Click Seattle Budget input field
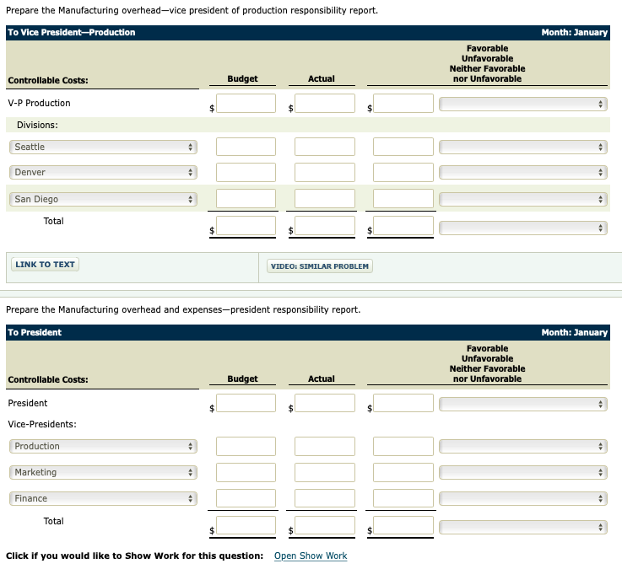The height and width of the screenshot is (569, 622). point(246,147)
